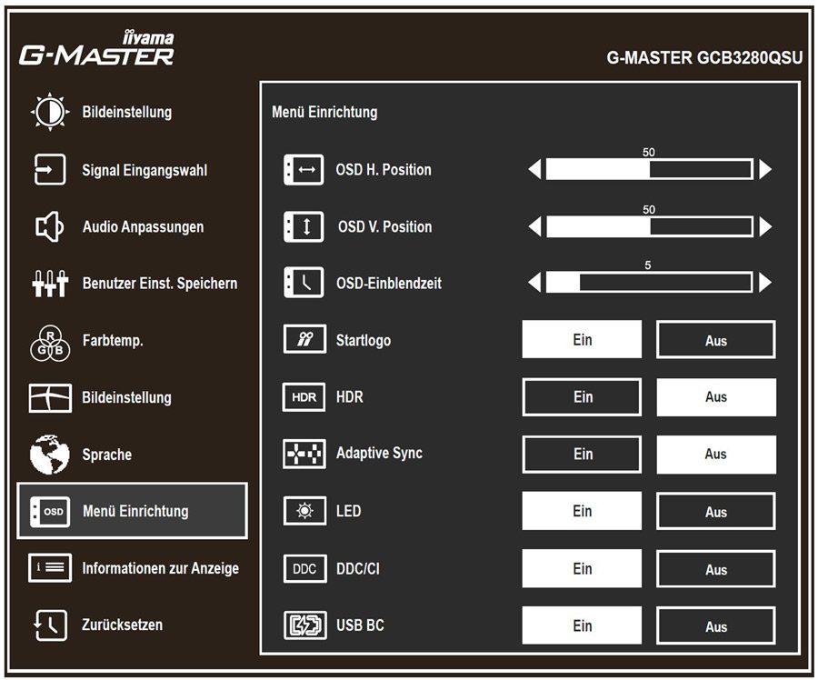Click the Startlogo label
818x680 pixels.
363,340
